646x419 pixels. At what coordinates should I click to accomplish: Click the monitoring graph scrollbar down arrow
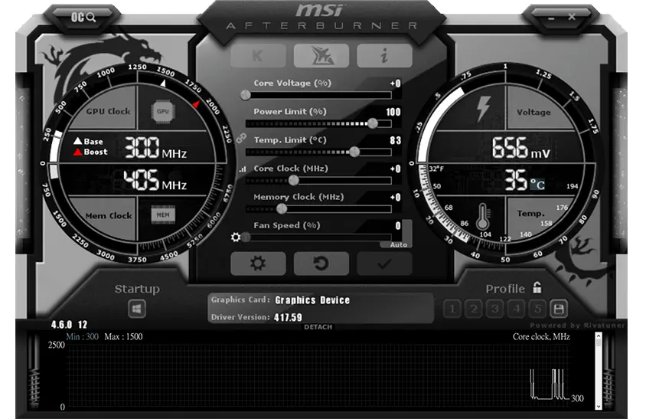pyautogui.click(x=599, y=406)
